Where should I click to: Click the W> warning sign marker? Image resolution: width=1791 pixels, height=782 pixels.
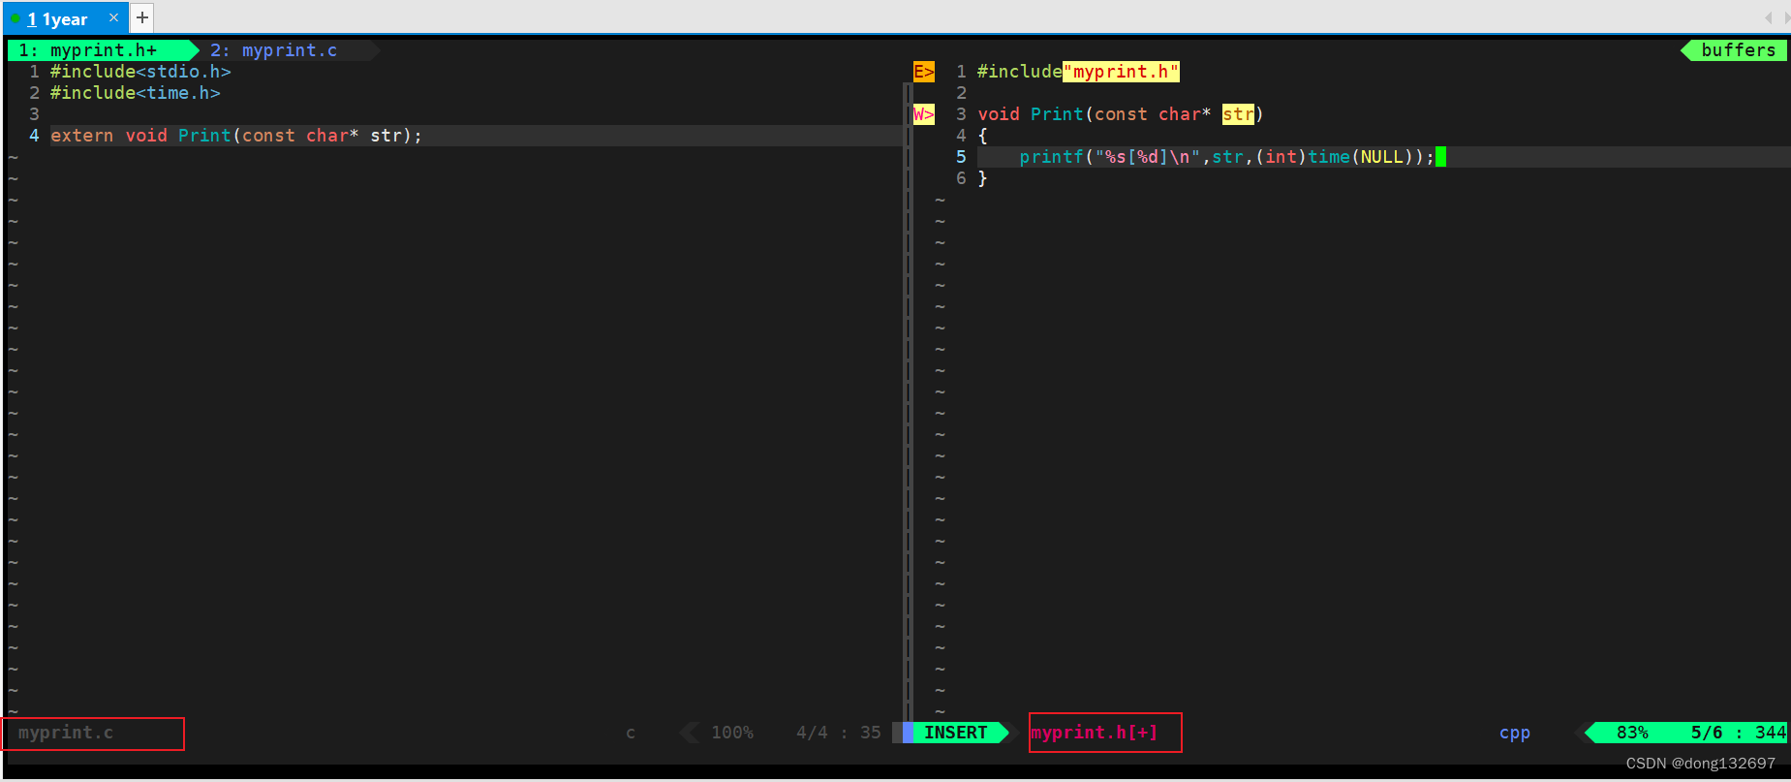[924, 114]
